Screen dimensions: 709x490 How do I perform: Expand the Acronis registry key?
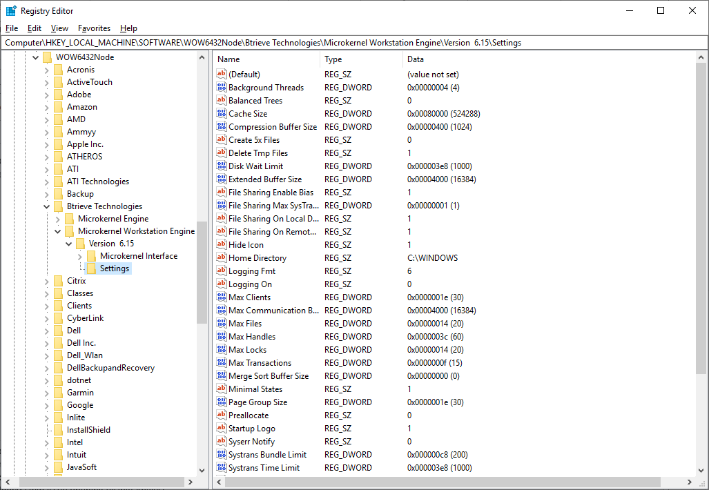(x=46, y=70)
